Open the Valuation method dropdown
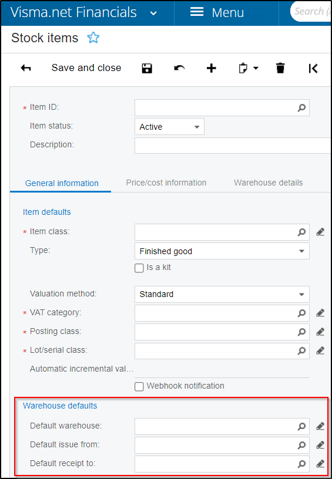Screen dimensions: 332x479 coord(222,294)
